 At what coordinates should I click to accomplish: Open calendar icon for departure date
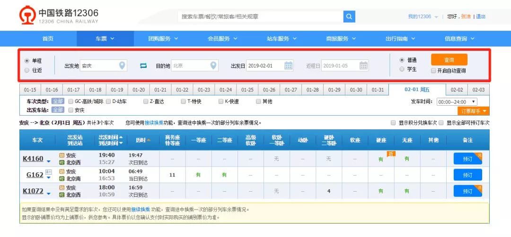[x=289, y=66]
